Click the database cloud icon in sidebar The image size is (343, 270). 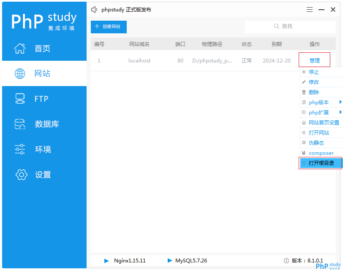pos(20,124)
